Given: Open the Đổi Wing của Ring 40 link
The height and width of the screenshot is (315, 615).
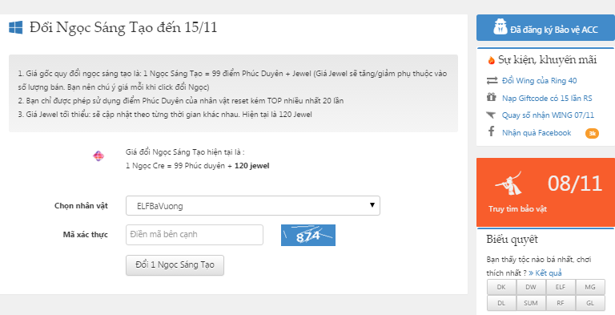Looking at the screenshot, I should (539, 80).
